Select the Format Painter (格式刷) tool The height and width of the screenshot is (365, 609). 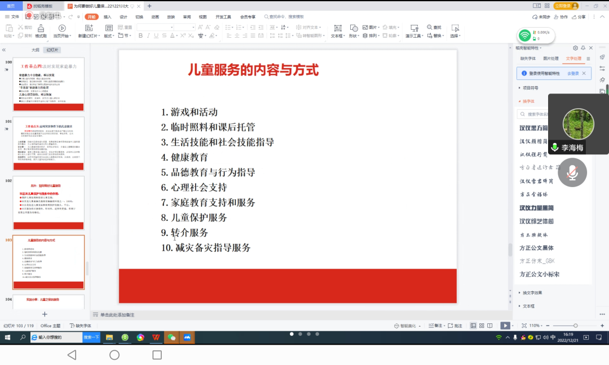(41, 32)
